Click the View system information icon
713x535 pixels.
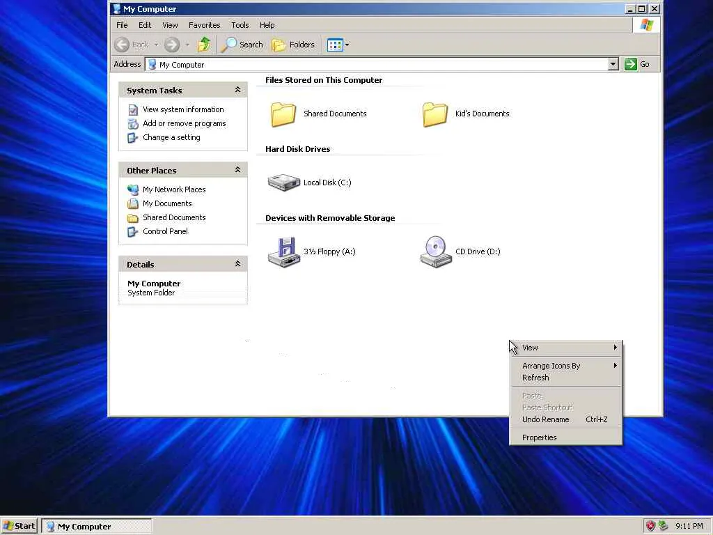point(133,109)
